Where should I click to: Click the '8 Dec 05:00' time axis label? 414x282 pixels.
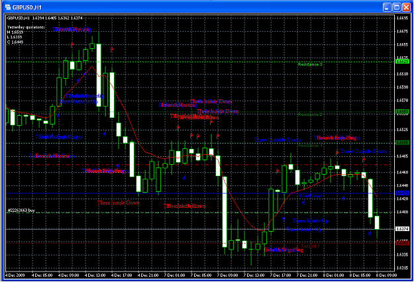360,275
